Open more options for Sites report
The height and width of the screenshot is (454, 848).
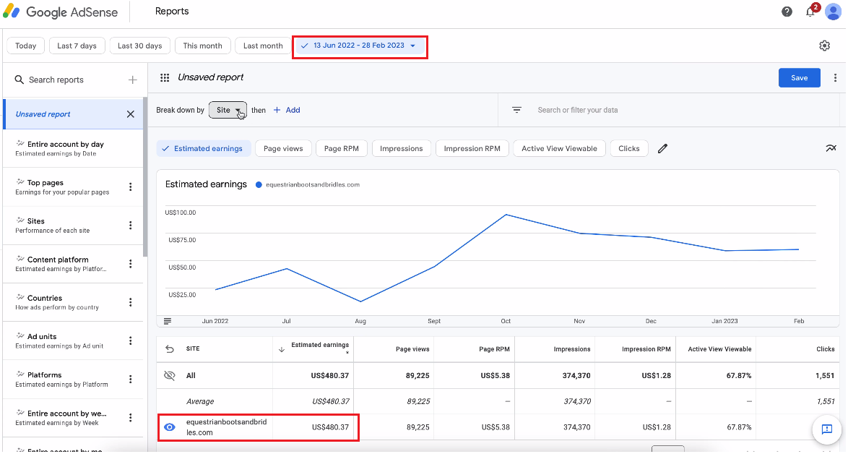130,226
